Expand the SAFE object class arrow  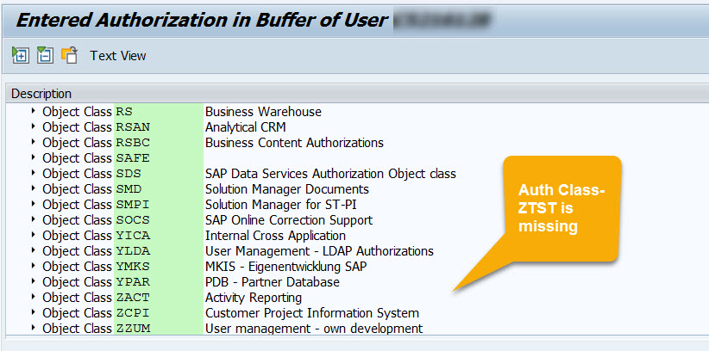point(34,158)
